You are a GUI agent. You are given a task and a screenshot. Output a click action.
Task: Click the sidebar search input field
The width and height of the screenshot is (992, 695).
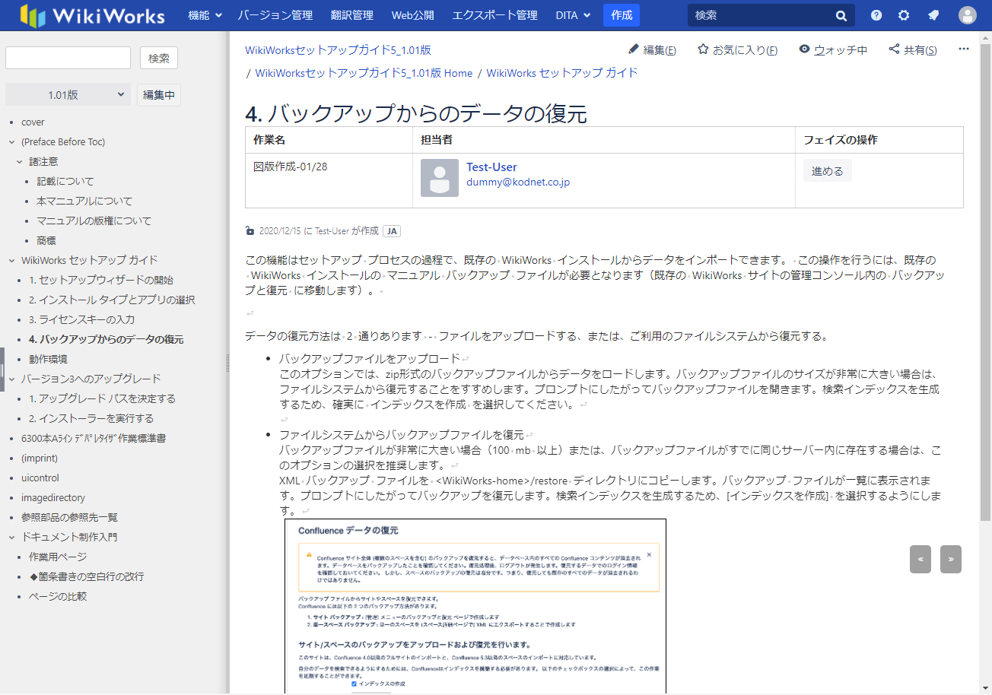[x=68, y=58]
